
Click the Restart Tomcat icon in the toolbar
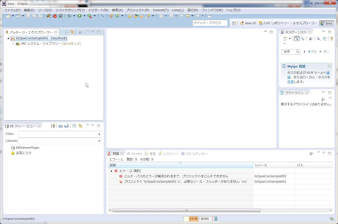pos(60,16)
